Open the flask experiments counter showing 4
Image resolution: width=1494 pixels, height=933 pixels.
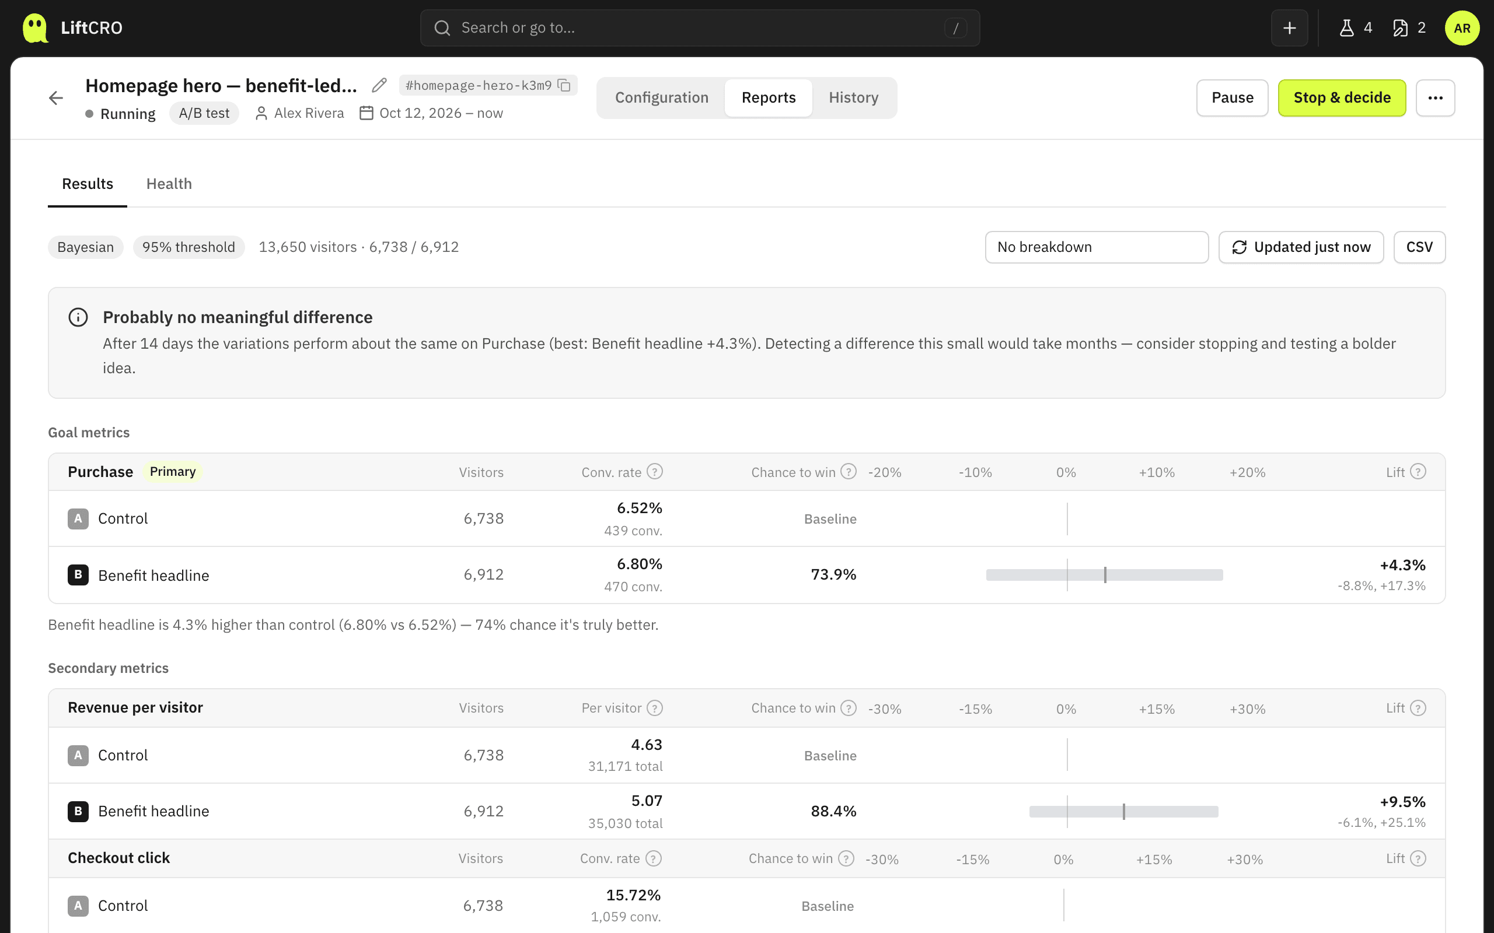pyautogui.click(x=1355, y=28)
